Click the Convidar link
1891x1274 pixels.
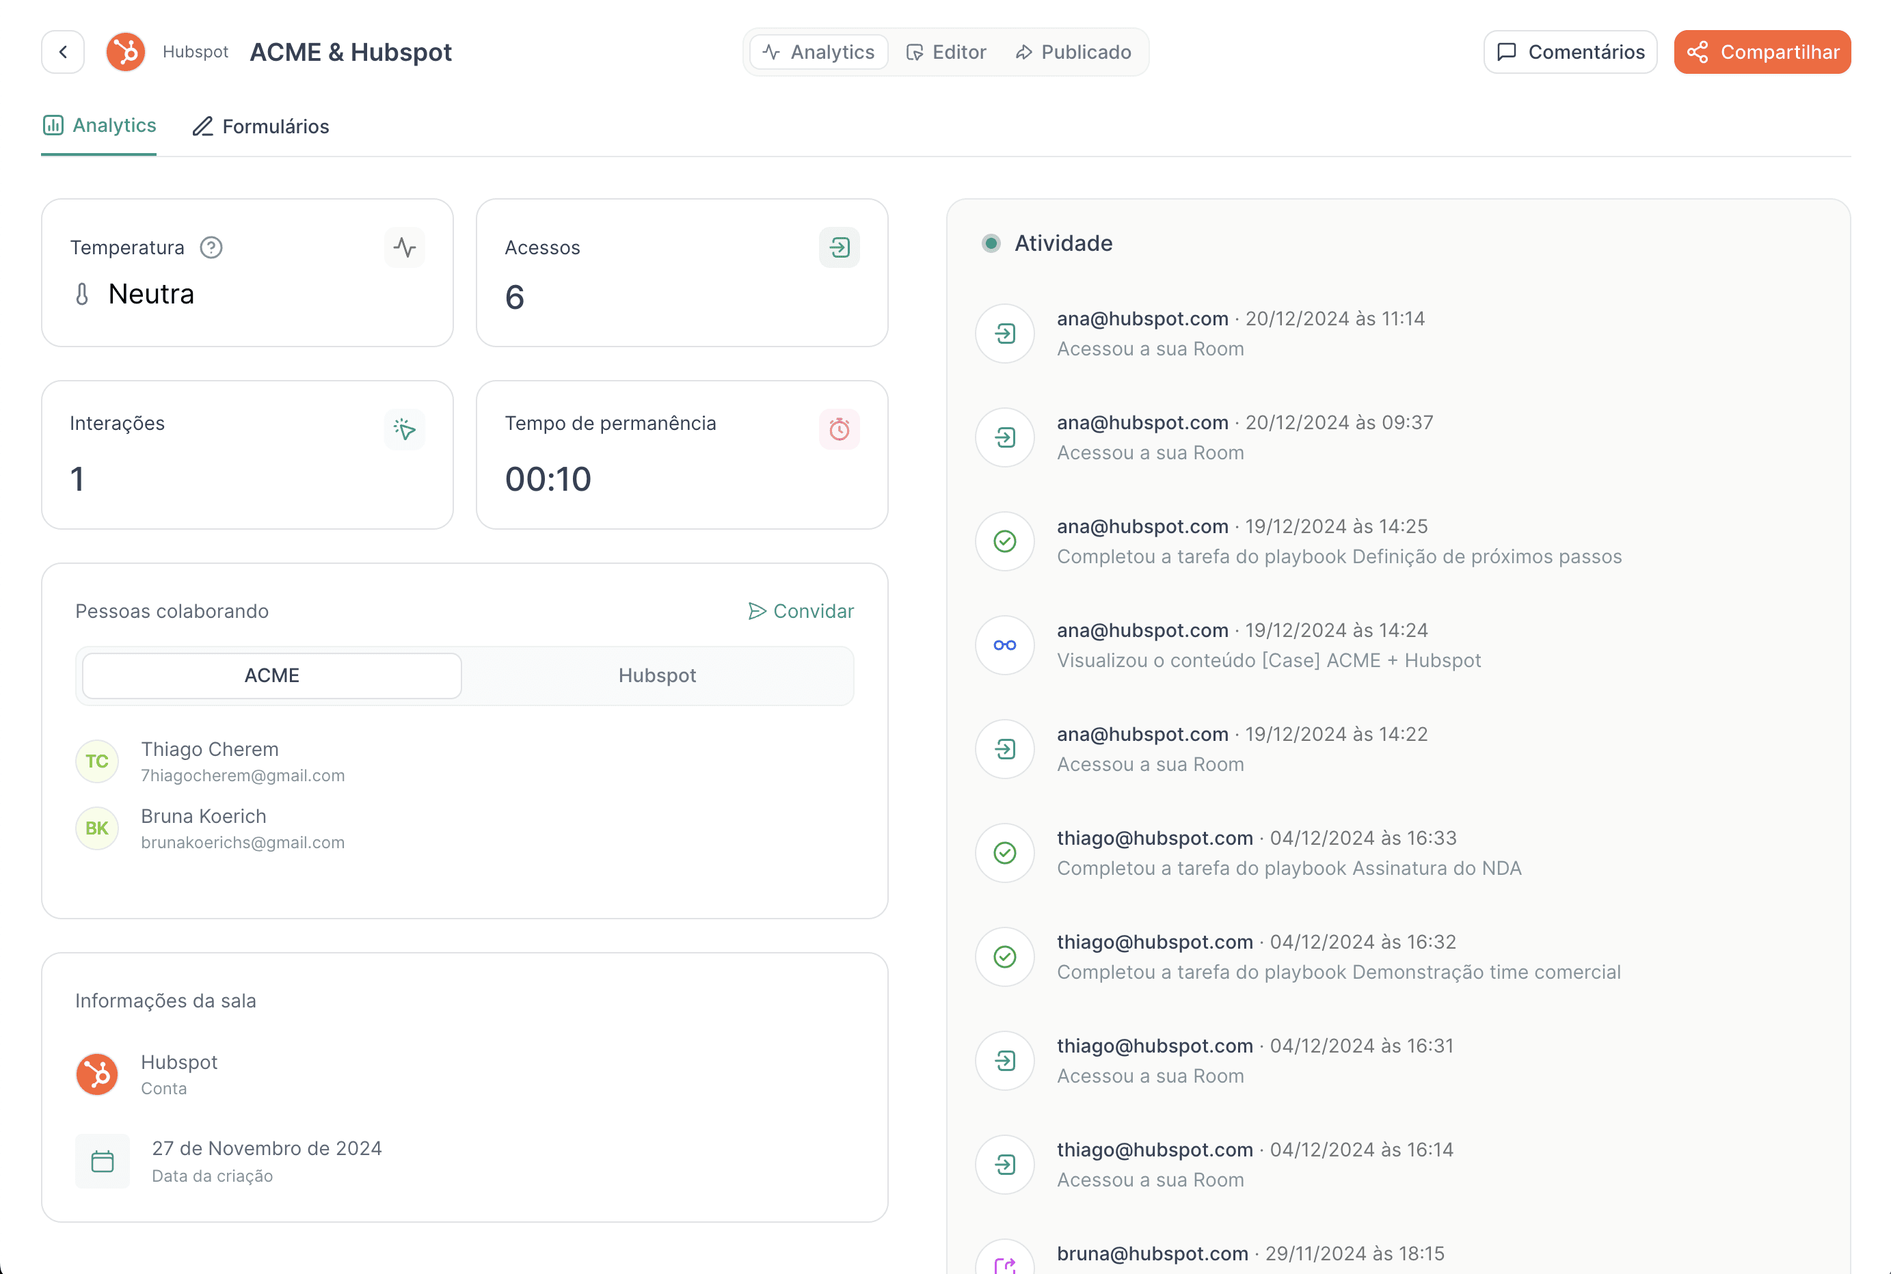[x=801, y=611]
